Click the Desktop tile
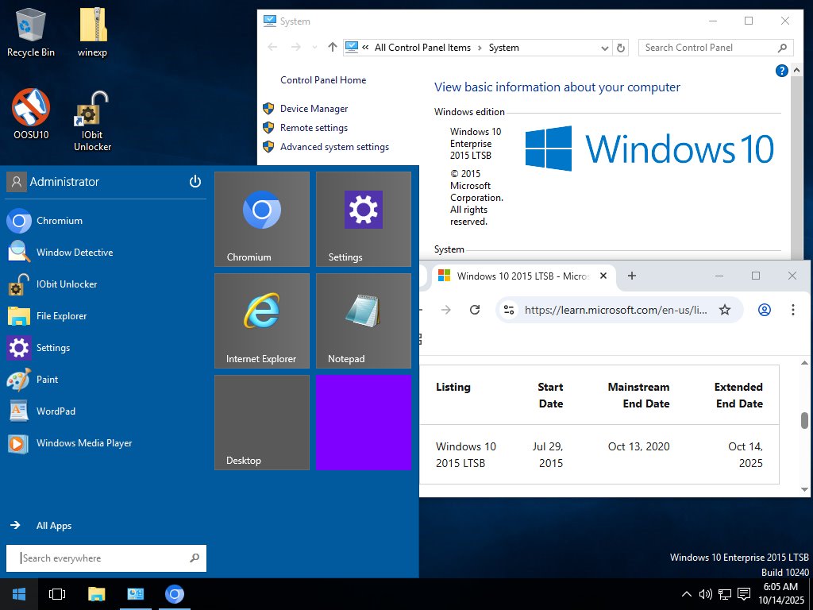This screenshot has height=610, width=813. 262,423
